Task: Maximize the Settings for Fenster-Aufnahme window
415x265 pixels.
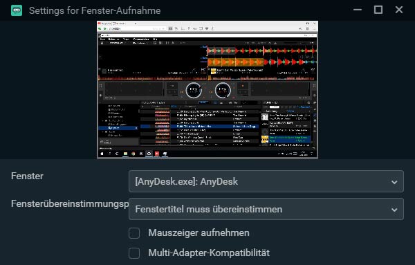Action: [x=378, y=10]
